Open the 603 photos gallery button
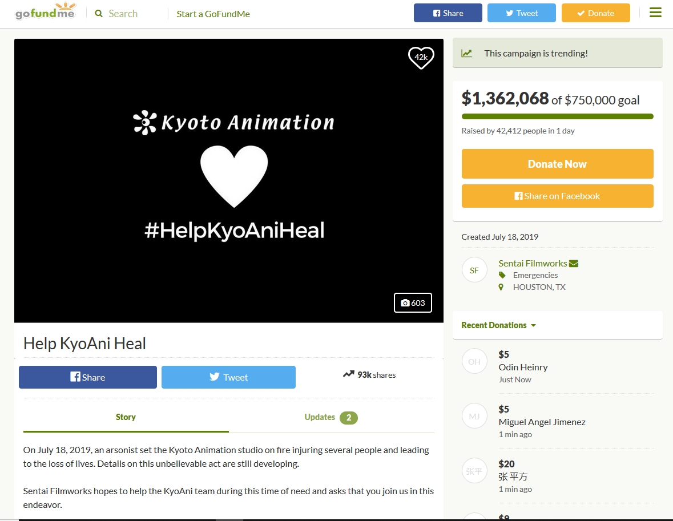Image resolution: width=673 pixels, height=521 pixels. [x=413, y=303]
